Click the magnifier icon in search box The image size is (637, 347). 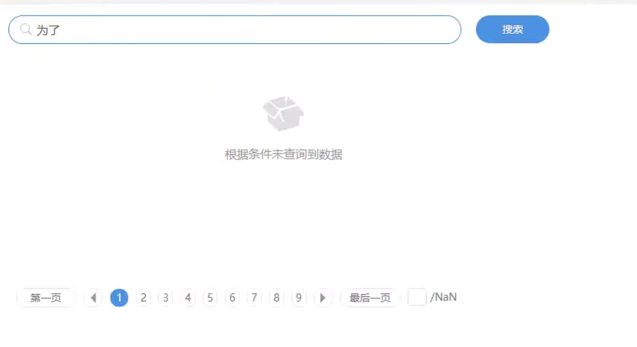[x=25, y=29]
